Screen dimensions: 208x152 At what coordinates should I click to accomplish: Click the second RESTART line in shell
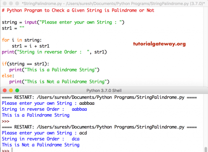tap(99, 127)
